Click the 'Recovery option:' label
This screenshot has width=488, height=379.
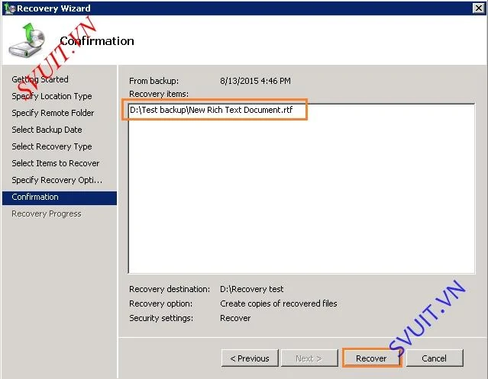point(160,304)
